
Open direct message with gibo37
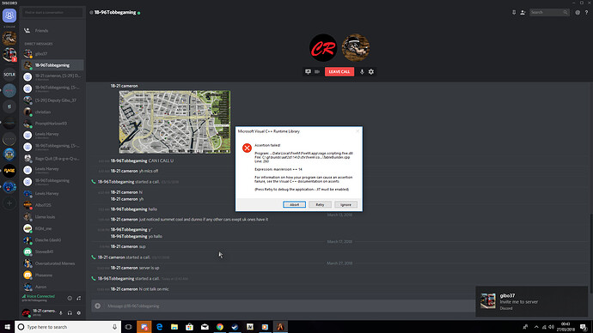(x=52, y=53)
